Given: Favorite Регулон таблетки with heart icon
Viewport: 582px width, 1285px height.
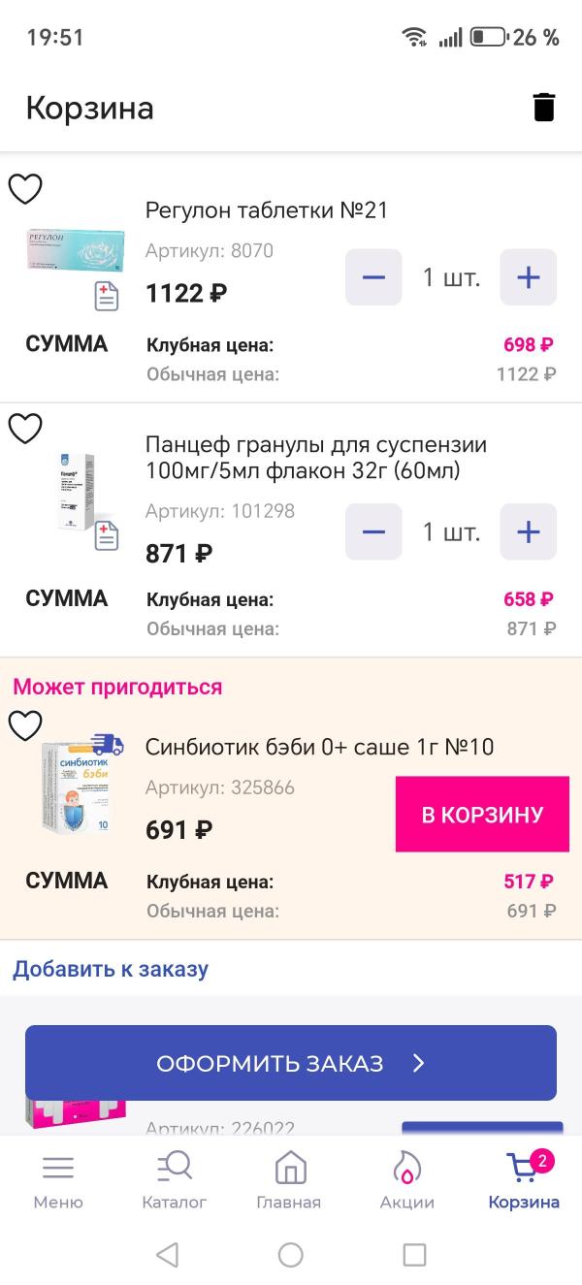Looking at the screenshot, I should pos(25,189).
